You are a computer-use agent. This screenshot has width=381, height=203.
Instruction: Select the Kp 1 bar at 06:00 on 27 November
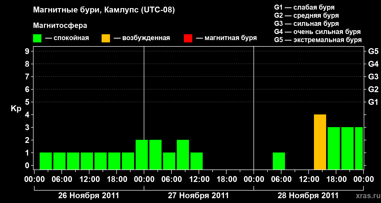tap(169, 161)
